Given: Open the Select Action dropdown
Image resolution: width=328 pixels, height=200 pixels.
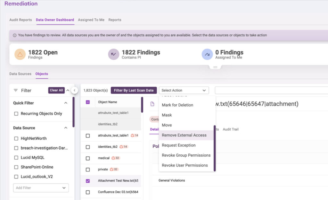Looking at the screenshot, I should coord(184,90).
